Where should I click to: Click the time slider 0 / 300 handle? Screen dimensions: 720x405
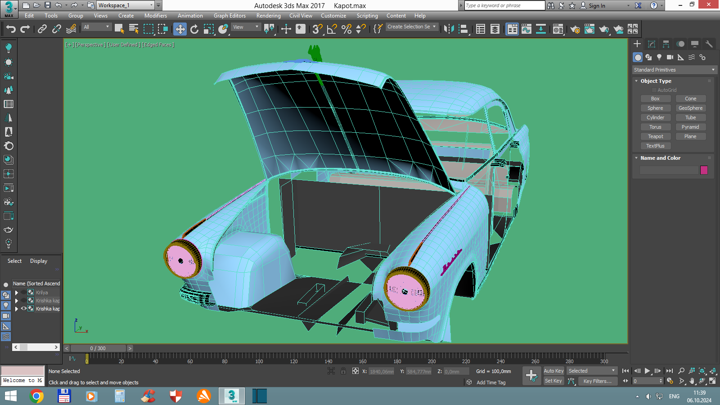click(x=98, y=348)
